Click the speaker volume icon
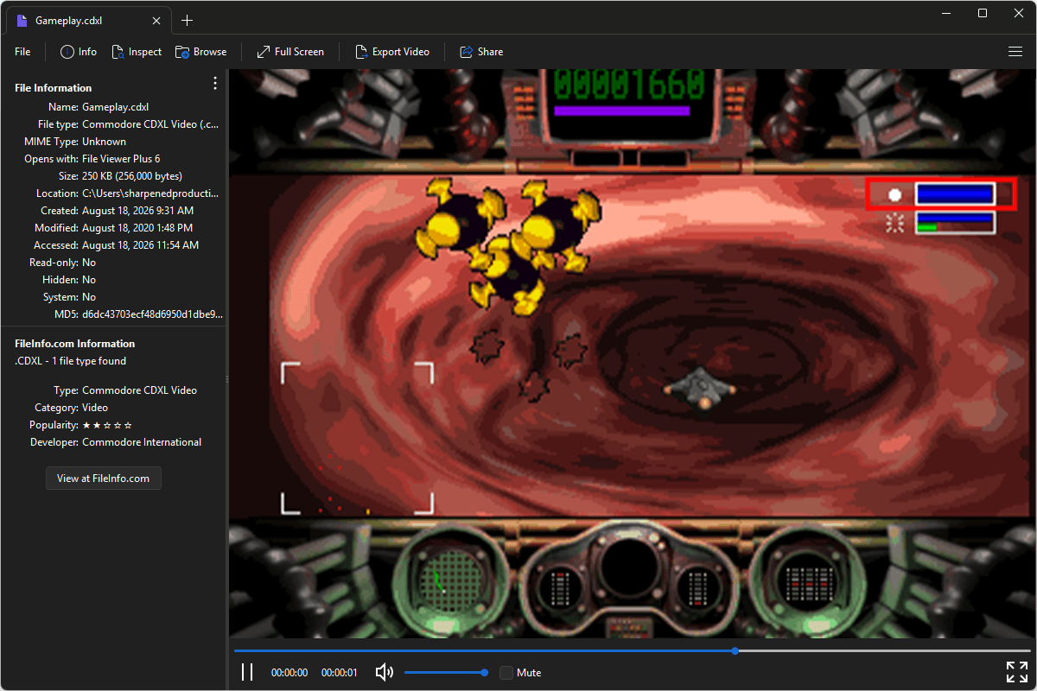1037x691 pixels. tap(385, 672)
